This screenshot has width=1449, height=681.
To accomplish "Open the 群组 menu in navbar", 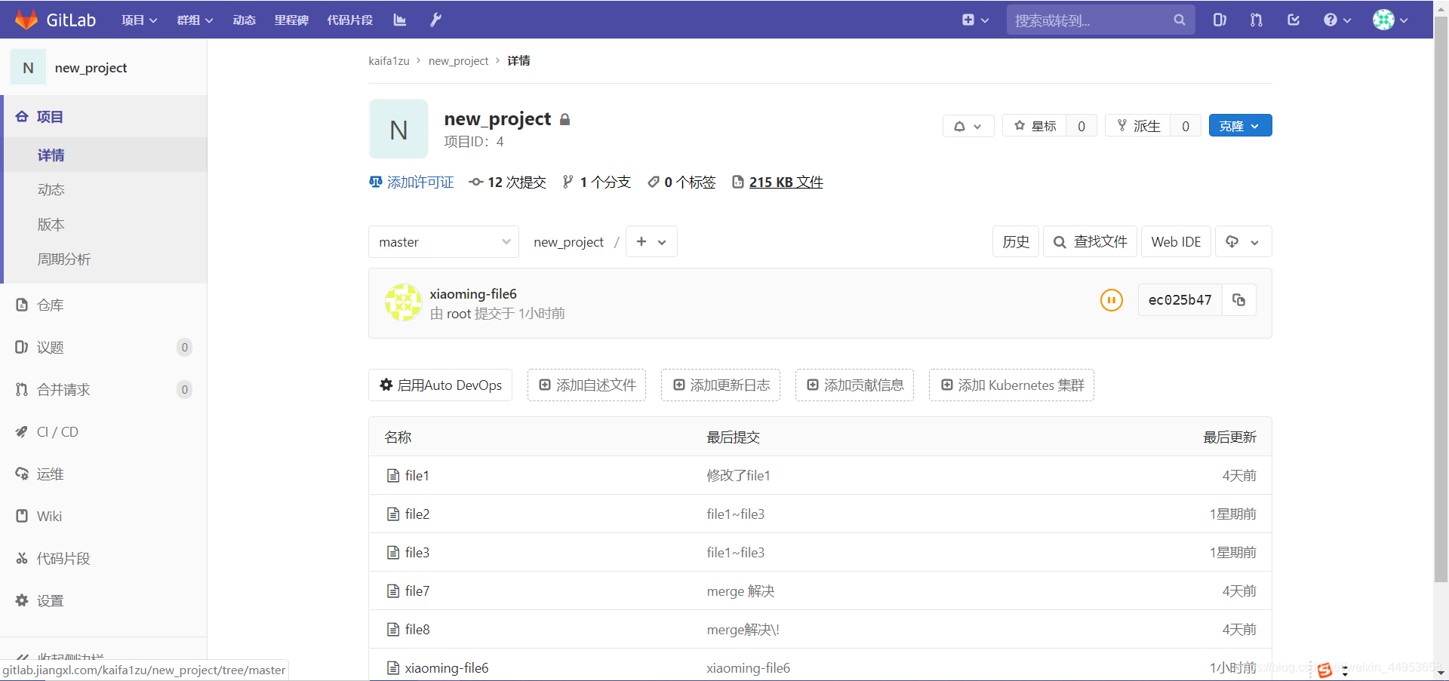I will [195, 20].
